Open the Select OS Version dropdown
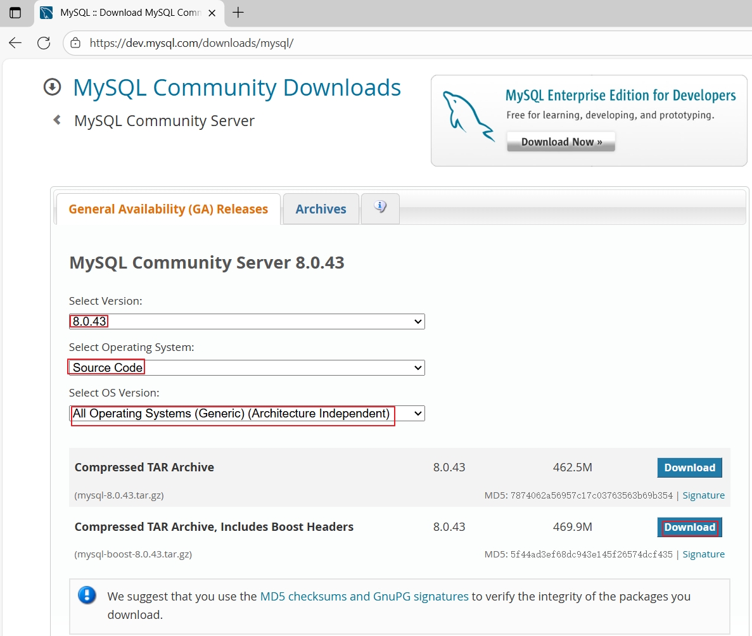This screenshot has height=636, width=752. [x=246, y=414]
